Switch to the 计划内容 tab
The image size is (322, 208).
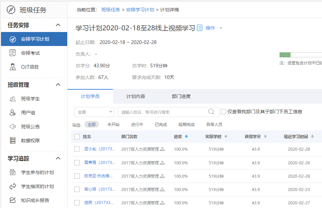135,97
